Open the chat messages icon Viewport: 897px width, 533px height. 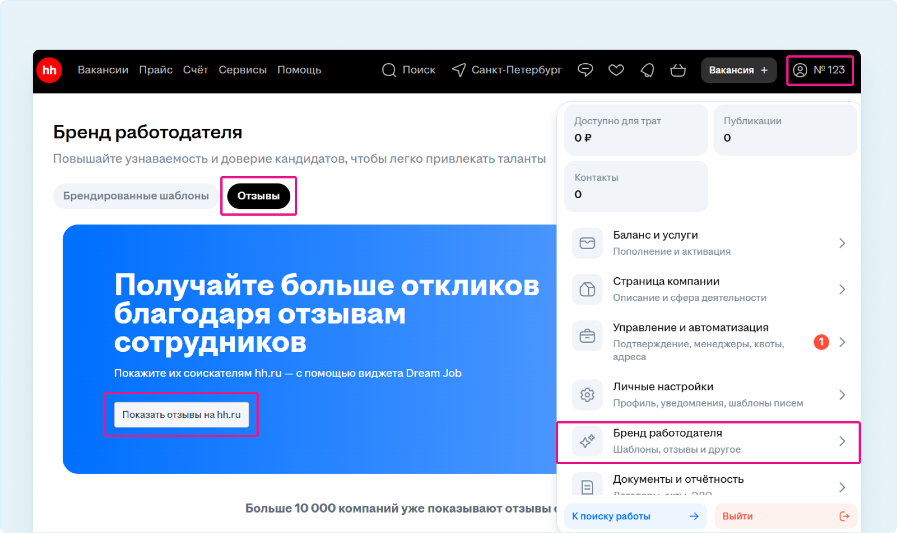coord(585,70)
